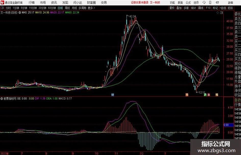Click the 游客 guest account button
Viewport: 241px width, 155px height.
click(x=230, y=3)
